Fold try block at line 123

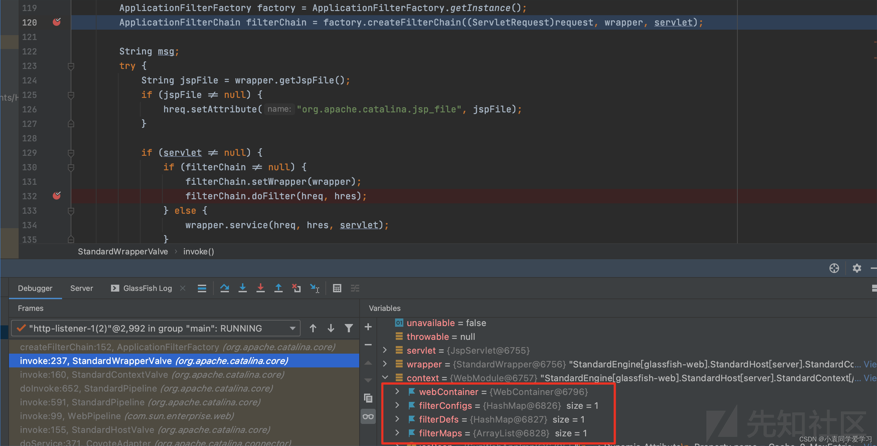tap(71, 66)
